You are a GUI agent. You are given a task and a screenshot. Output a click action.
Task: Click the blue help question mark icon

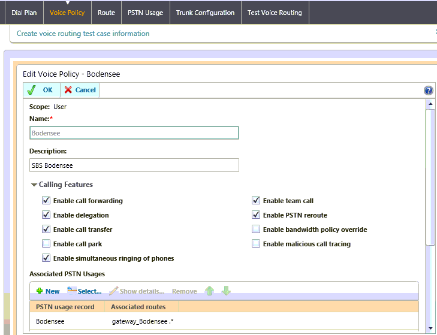click(x=428, y=90)
